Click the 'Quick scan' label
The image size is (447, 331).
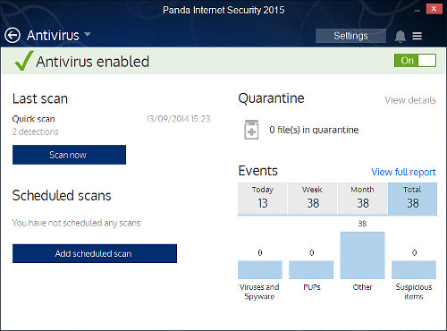[x=33, y=119]
